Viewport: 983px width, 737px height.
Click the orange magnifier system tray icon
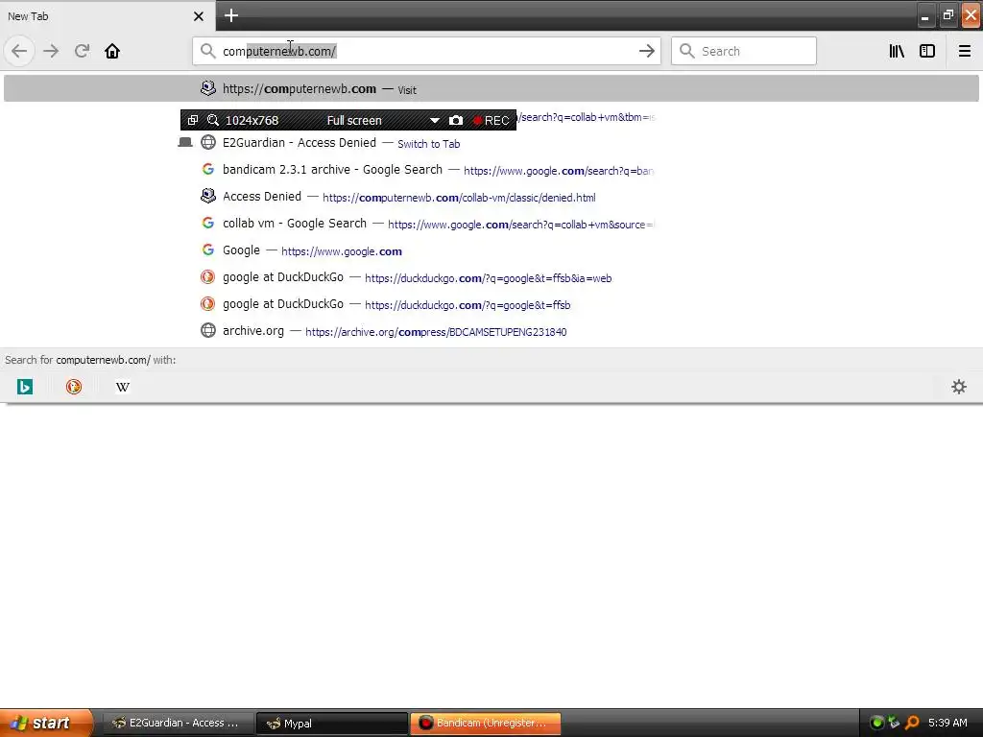pos(912,723)
